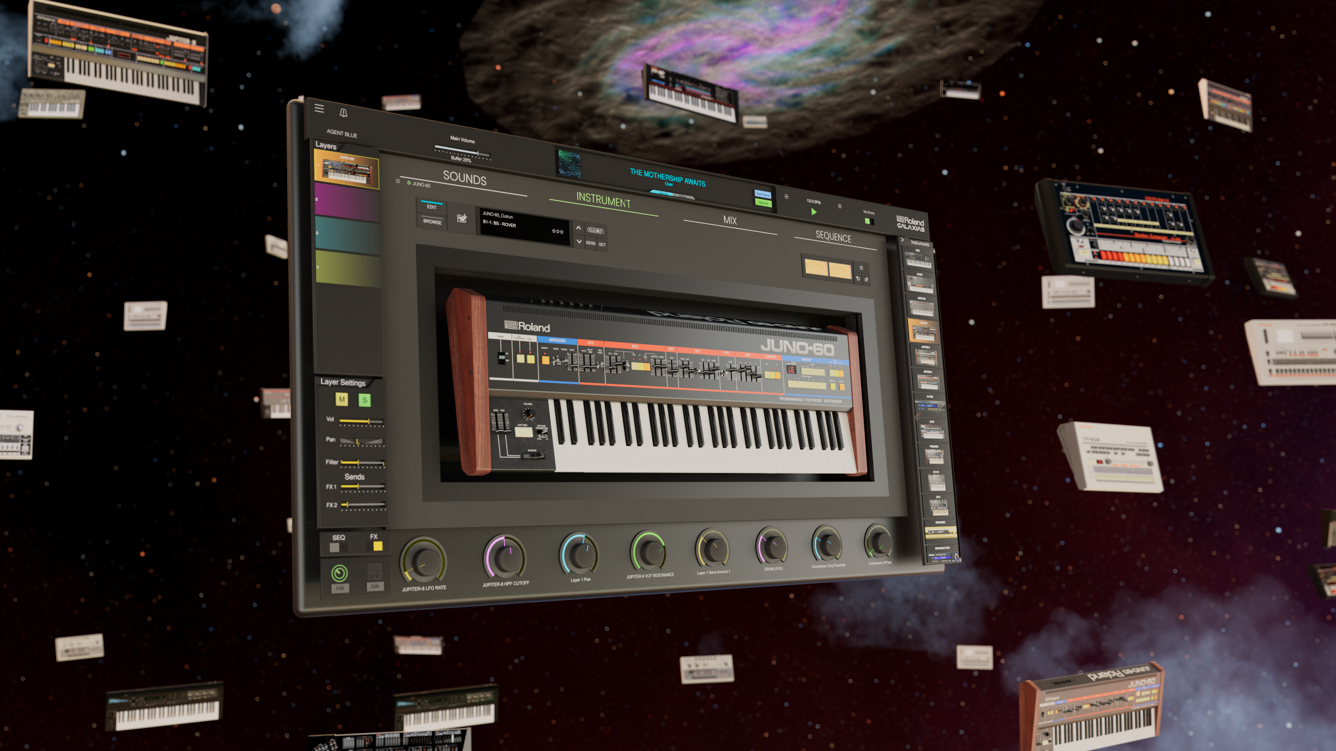1336x751 pixels.
Task: Toggle the FX switch
Action: (374, 546)
